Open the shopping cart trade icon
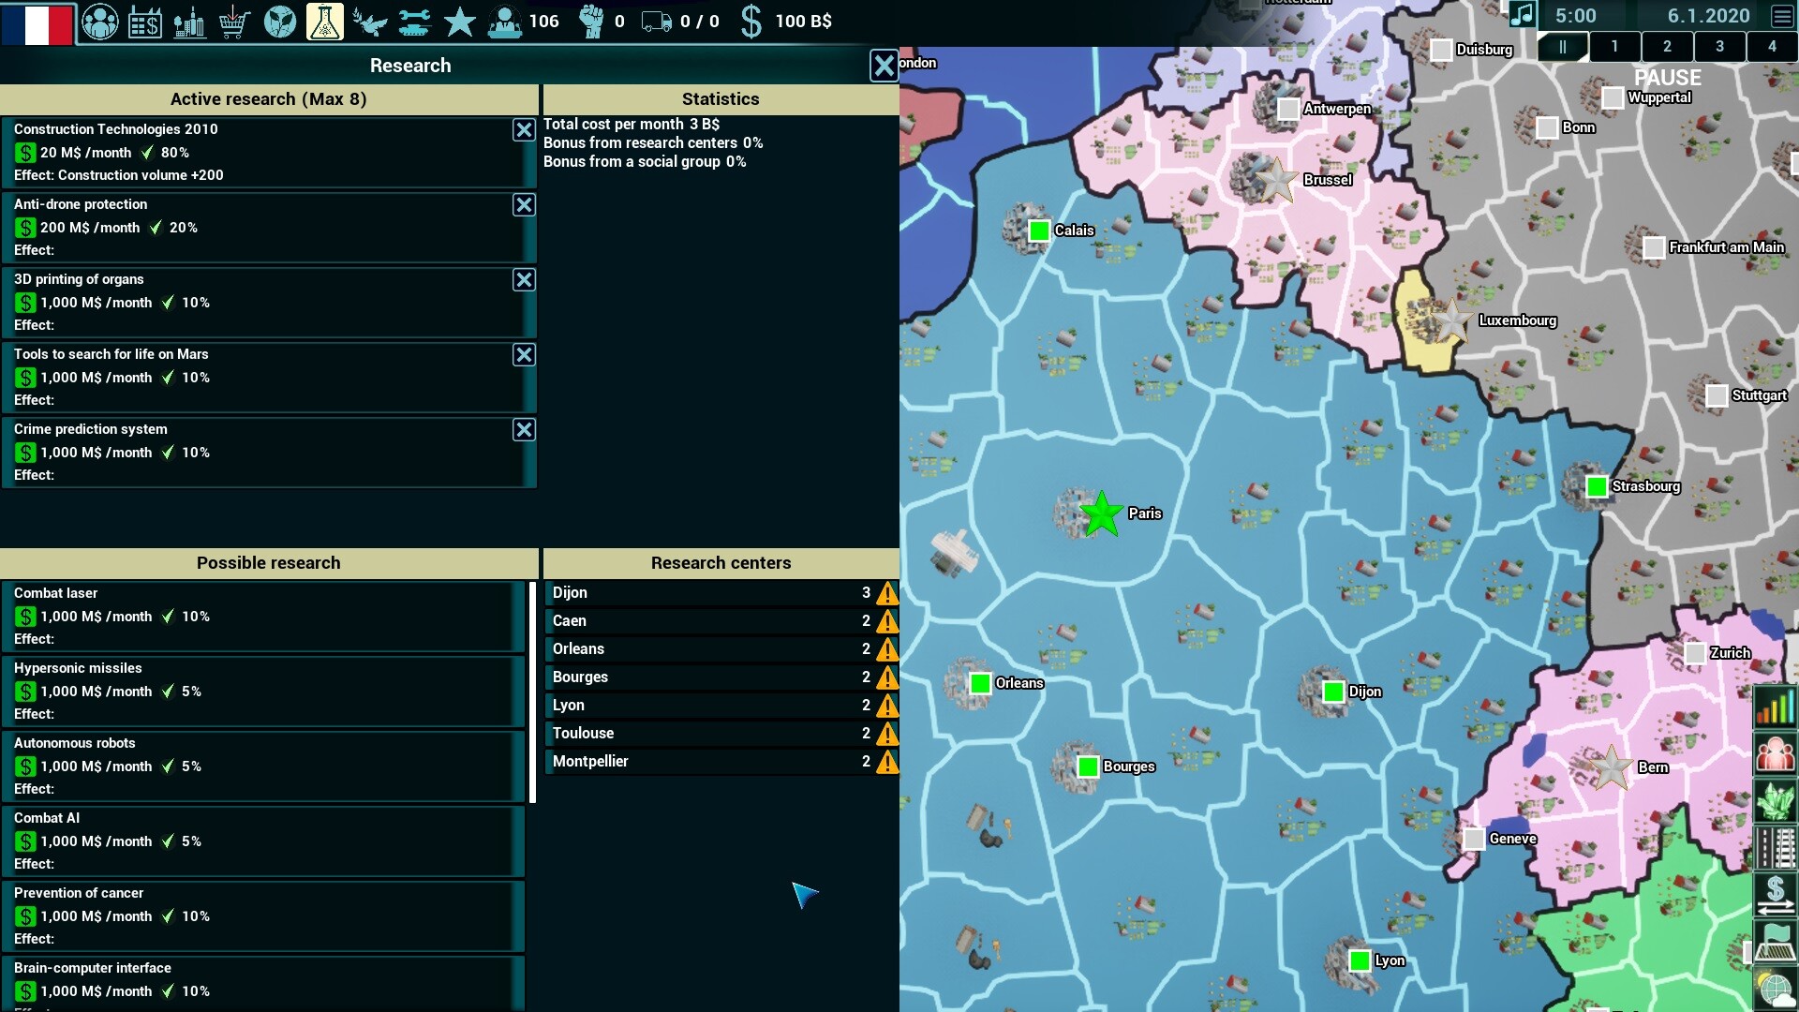This screenshot has height=1012, width=1799. tap(234, 22)
